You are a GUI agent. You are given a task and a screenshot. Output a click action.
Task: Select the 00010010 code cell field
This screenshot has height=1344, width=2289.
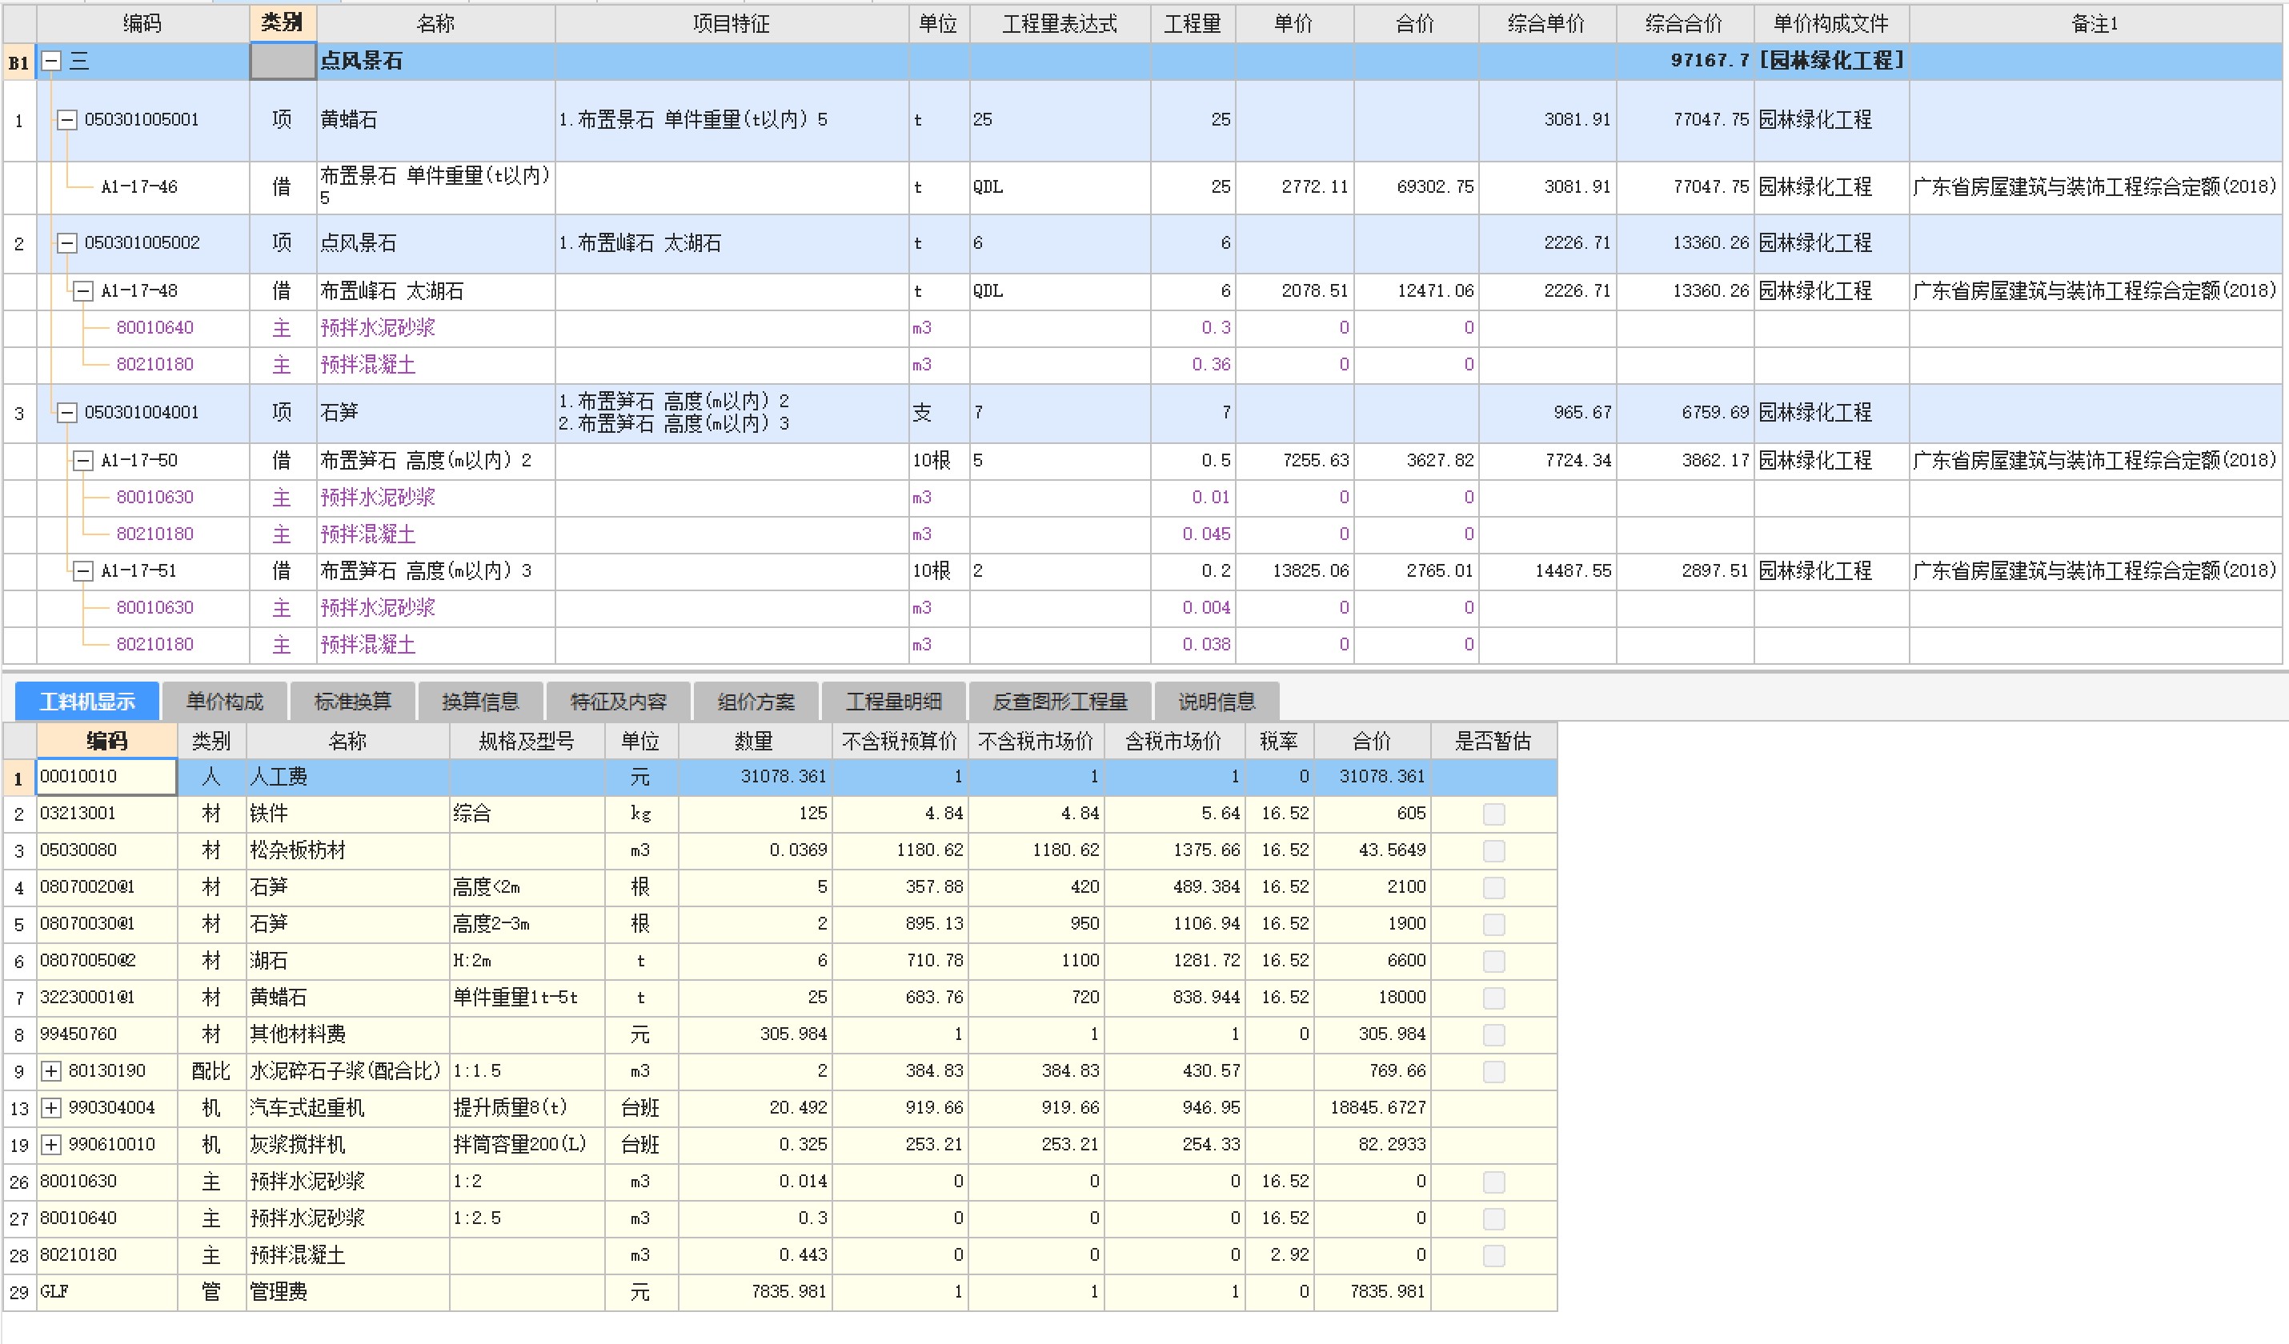click(x=106, y=778)
